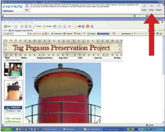Click Home link in site navigation
This screenshot has width=165, height=132.
tap(7, 58)
